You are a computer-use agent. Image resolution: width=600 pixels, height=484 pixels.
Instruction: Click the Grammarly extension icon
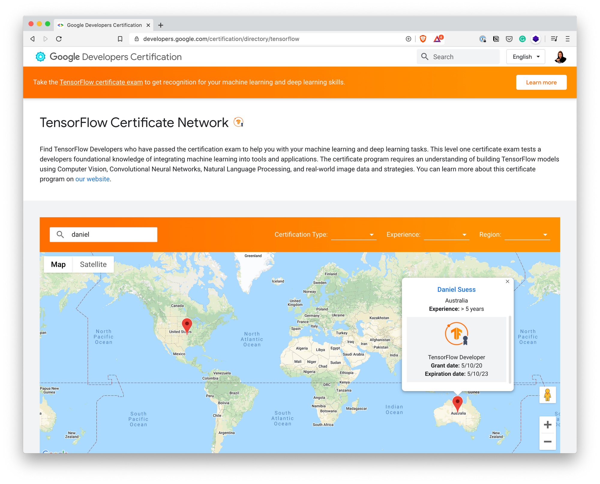[x=522, y=39]
